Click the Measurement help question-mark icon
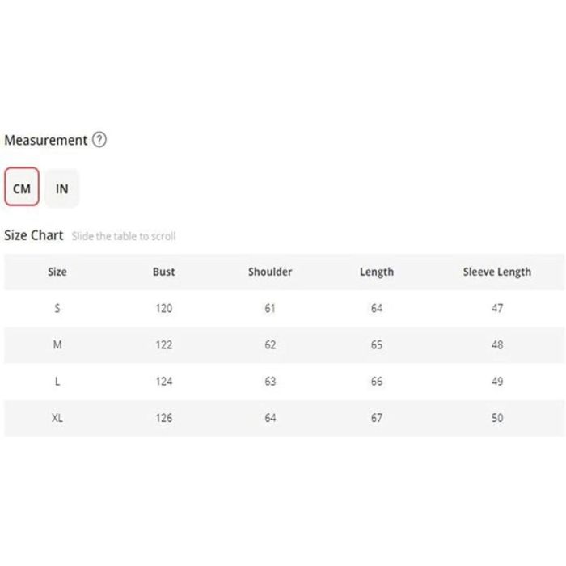566x566 pixels. tap(99, 140)
